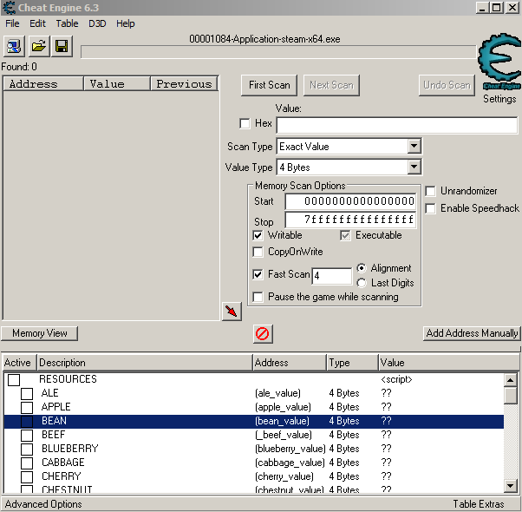The image size is (522, 512).
Task: Click the Previous column header
Action: 184,84
